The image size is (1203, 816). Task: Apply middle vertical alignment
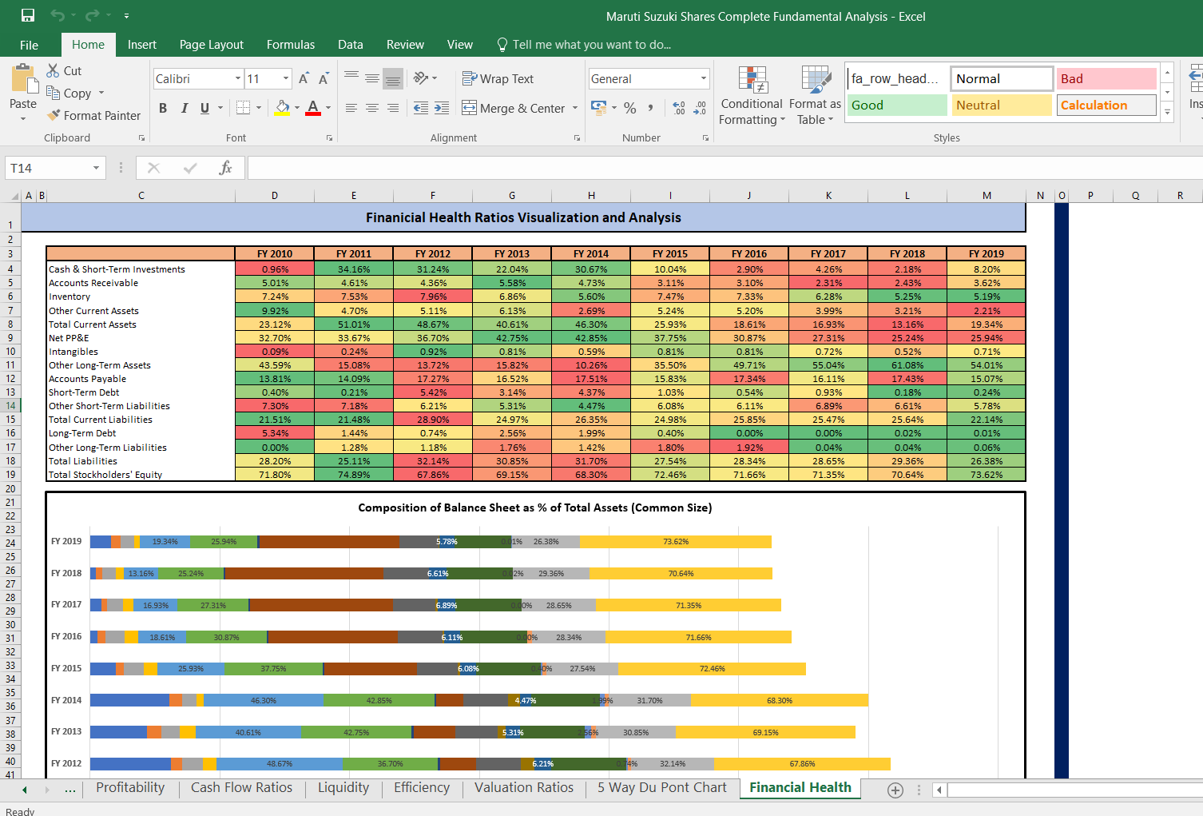coord(372,78)
